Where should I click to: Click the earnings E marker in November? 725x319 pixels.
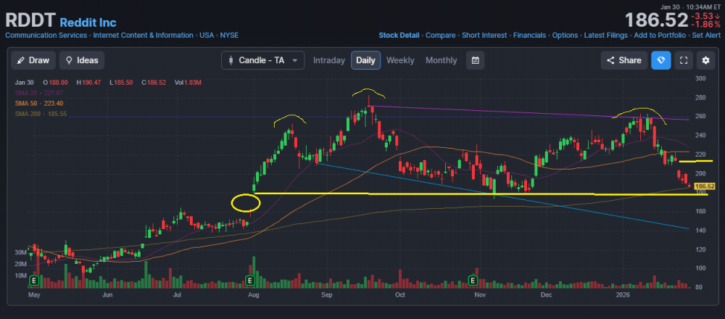pyautogui.click(x=473, y=280)
